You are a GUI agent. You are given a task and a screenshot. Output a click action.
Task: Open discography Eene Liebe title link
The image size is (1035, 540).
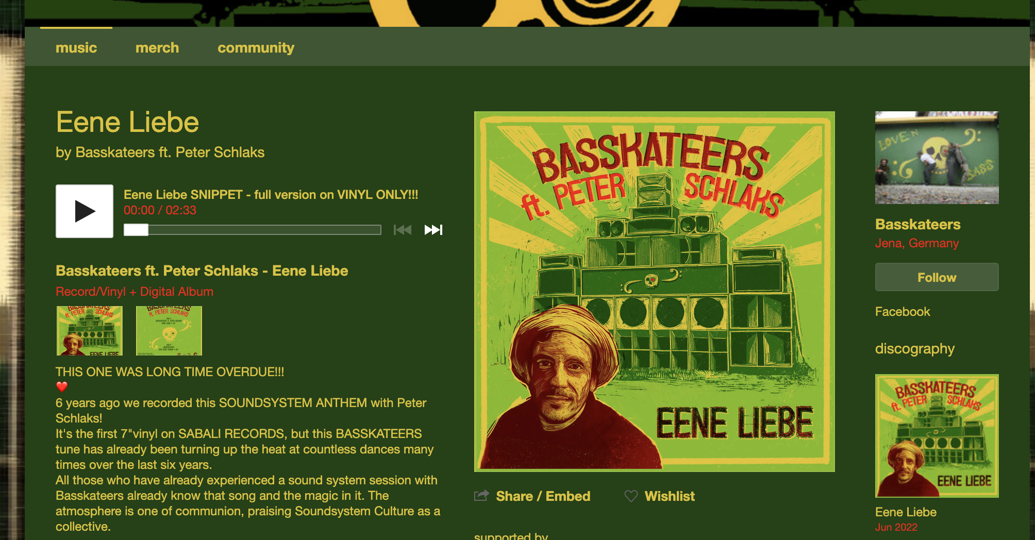pyautogui.click(x=906, y=512)
